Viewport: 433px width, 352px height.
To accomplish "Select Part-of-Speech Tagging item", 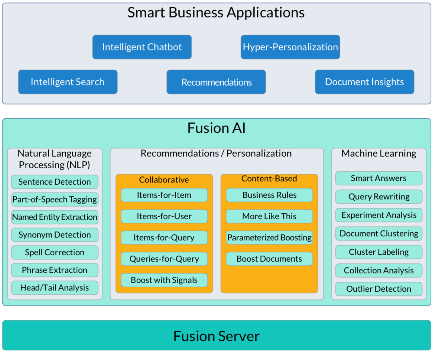I will coord(55,199).
